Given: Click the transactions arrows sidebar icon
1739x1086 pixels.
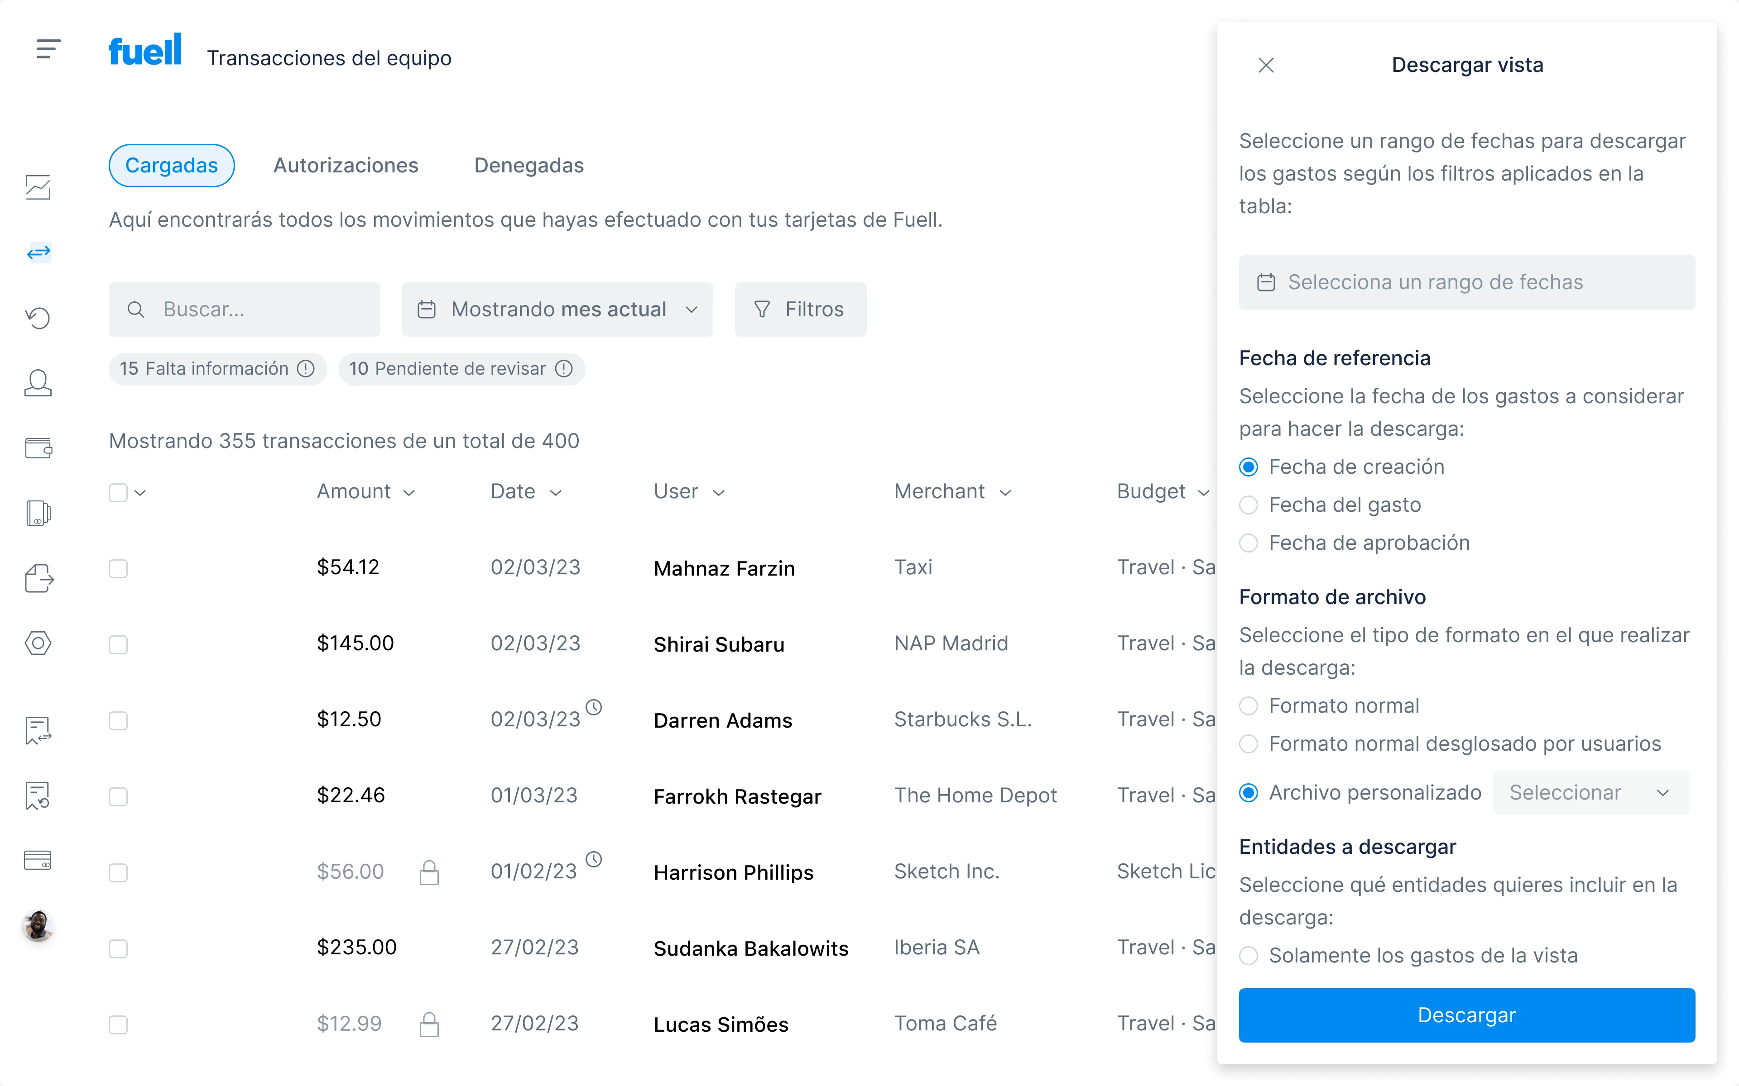Looking at the screenshot, I should pyautogui.click(x=38, y=252).
